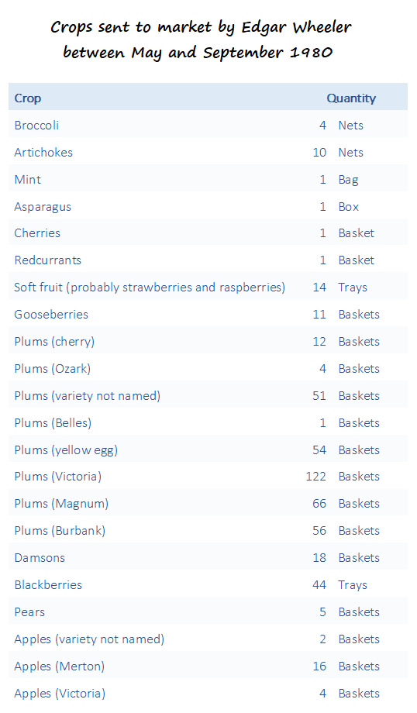Click the chart title text
This screenshot has height=713, width=417.
coord(201,40)
